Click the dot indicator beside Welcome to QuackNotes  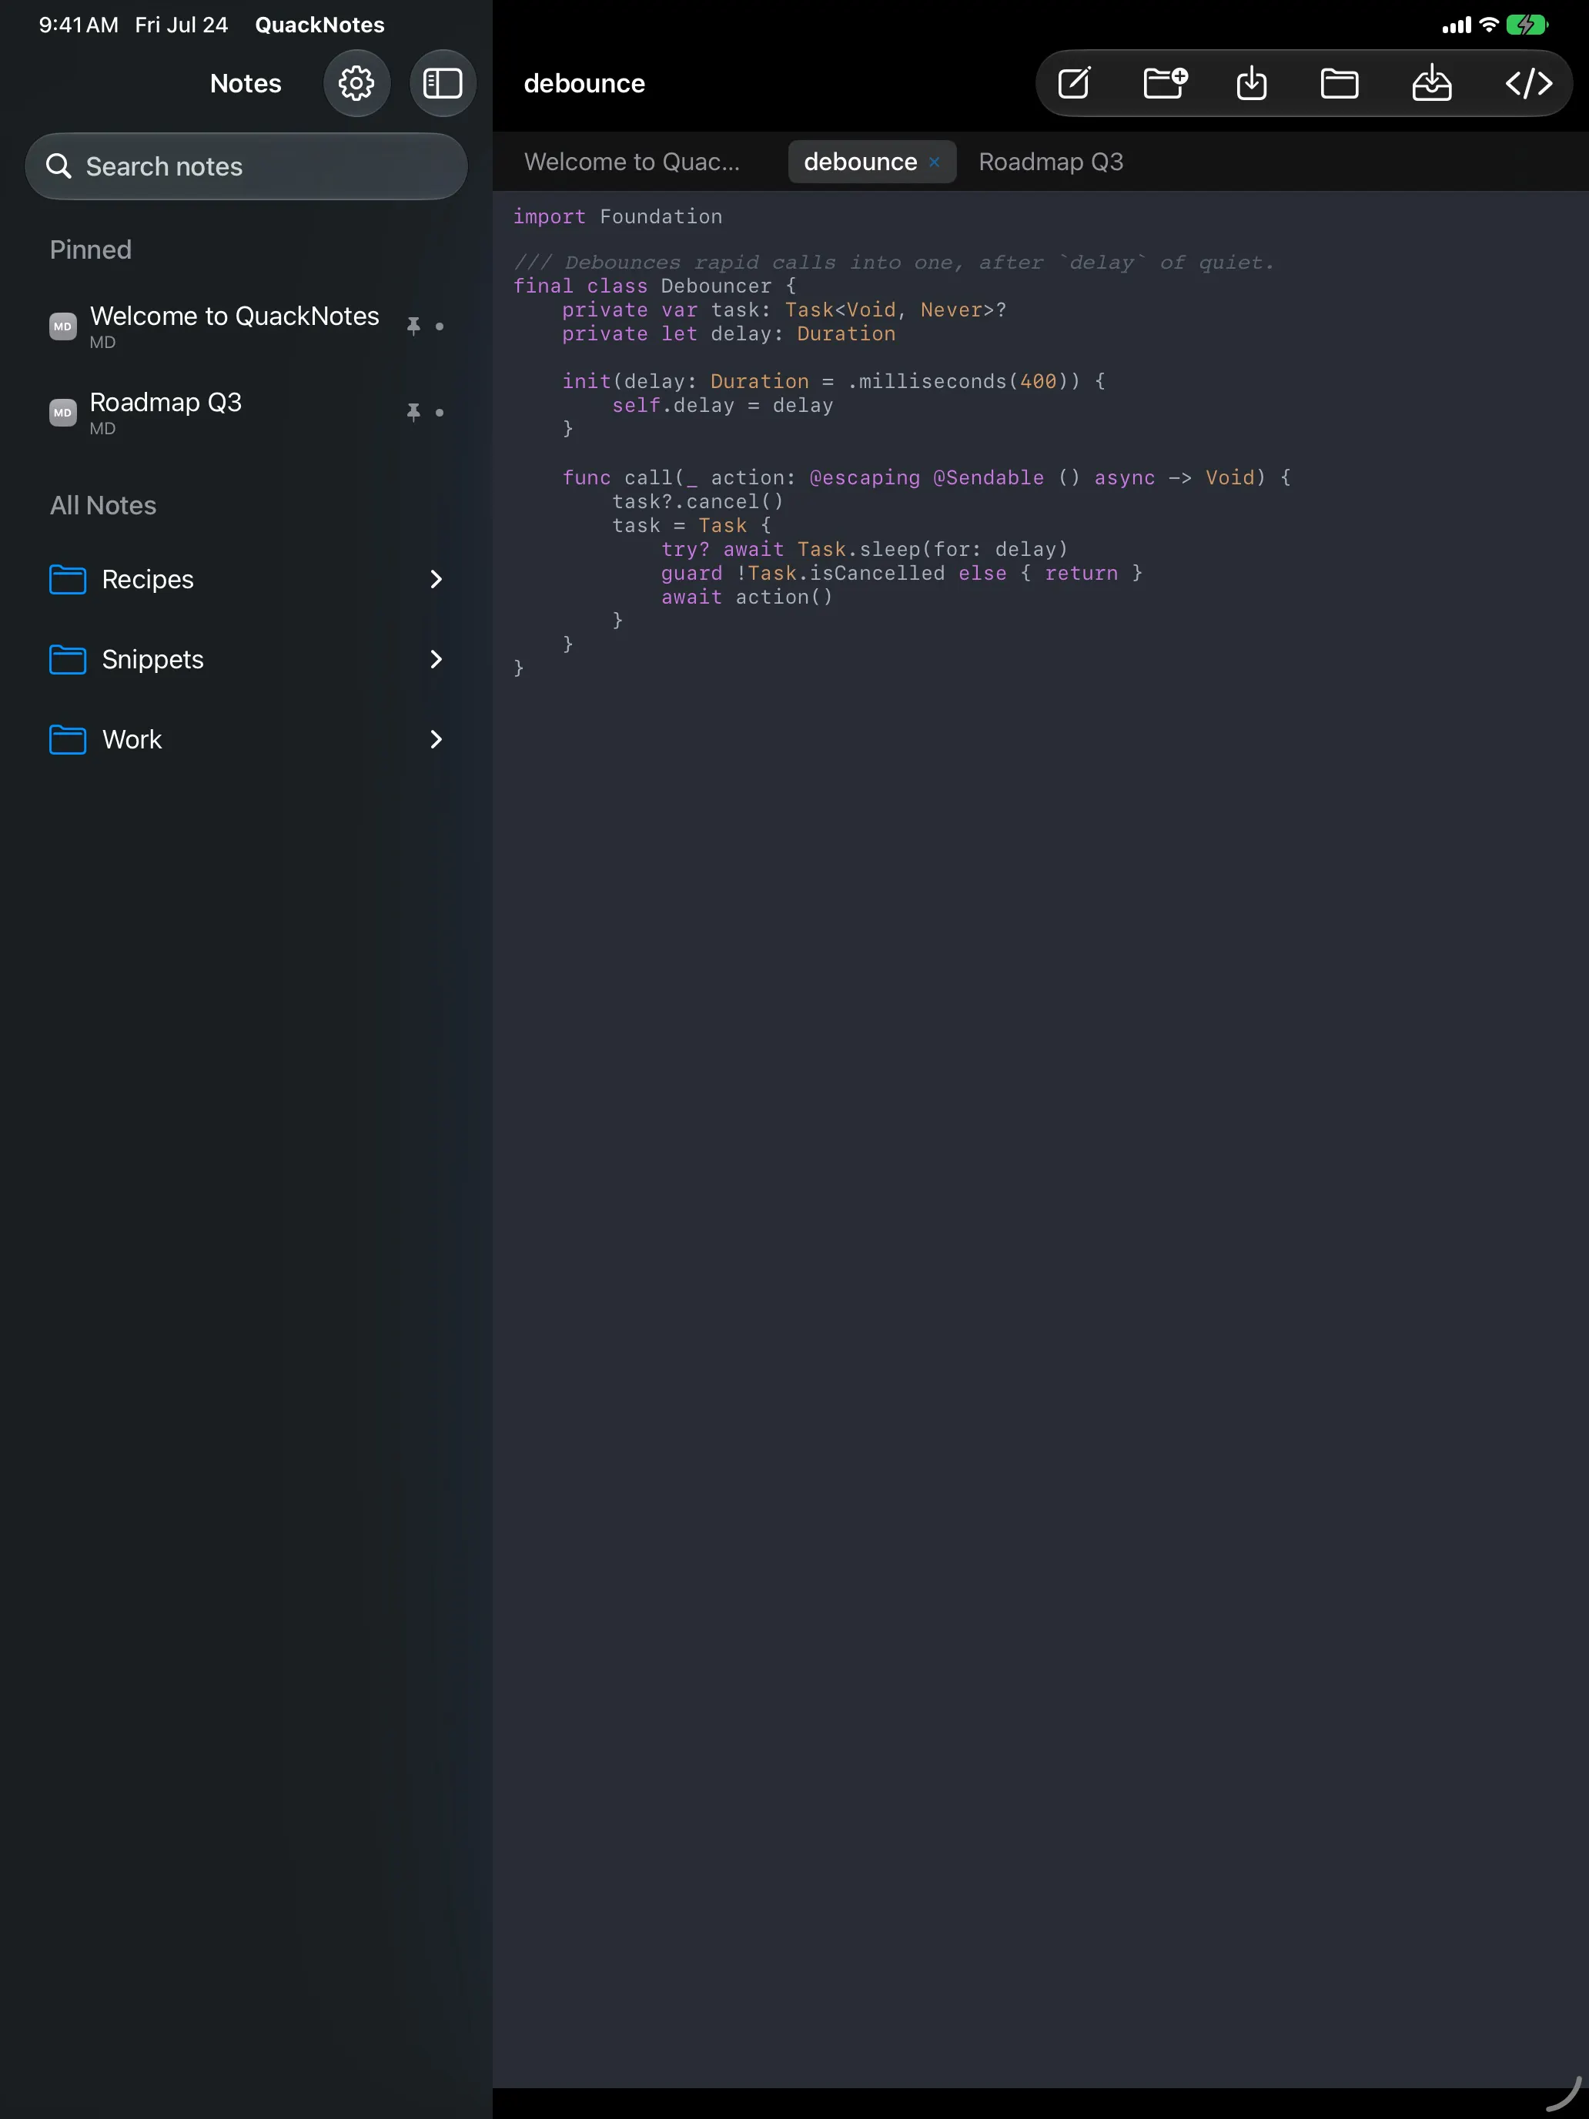coord(440,326)
